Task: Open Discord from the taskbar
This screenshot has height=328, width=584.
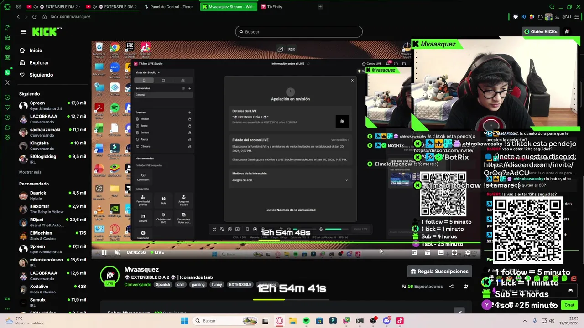Action: click(x=386, y=321)
